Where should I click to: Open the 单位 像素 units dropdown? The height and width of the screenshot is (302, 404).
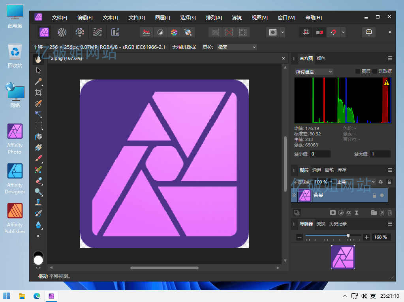click(237, 47)
